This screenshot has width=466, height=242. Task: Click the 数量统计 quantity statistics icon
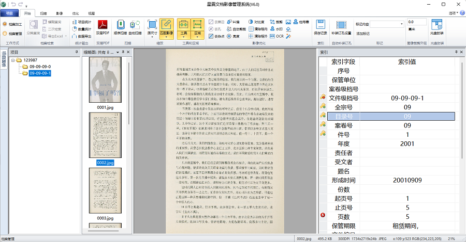(x=75, y=29)
